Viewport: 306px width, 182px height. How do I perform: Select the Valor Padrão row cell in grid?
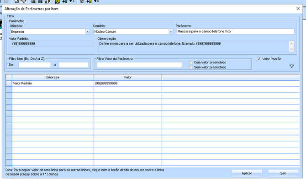click(53, 83)
